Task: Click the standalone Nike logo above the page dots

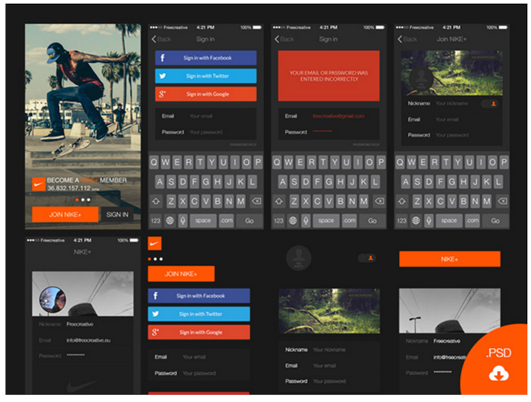Action: point(154,243)
